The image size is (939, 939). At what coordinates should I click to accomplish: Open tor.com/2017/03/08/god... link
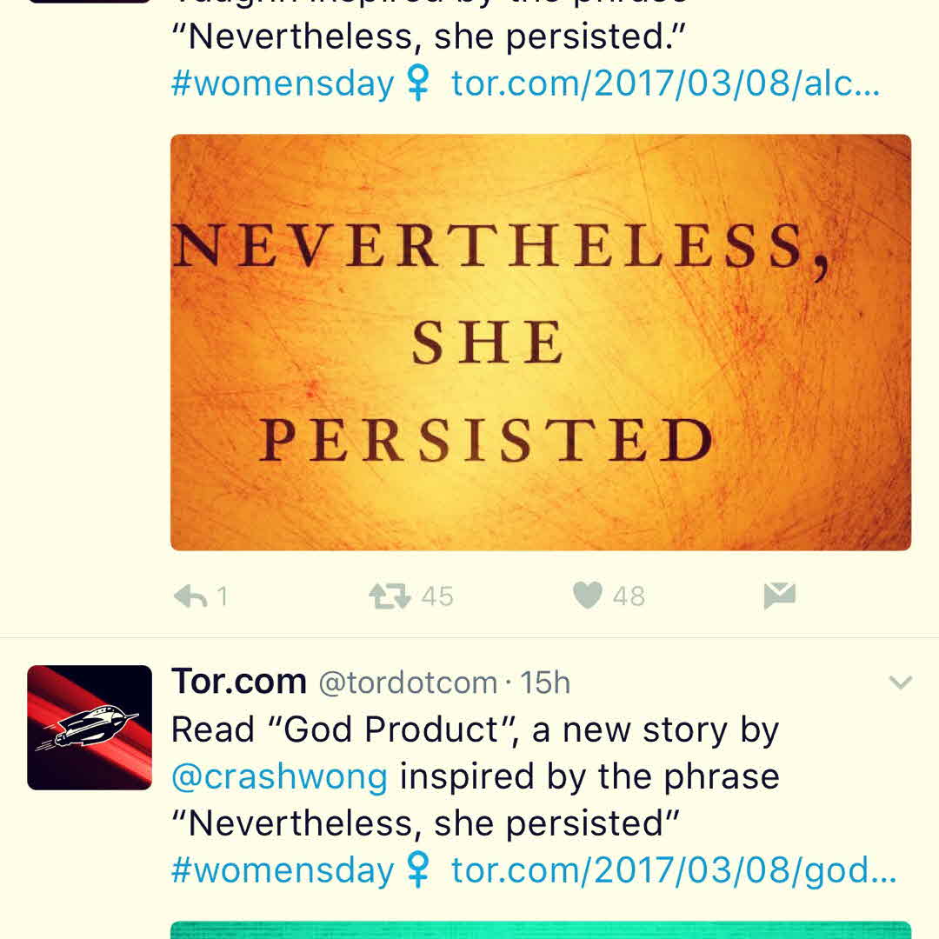674,870
